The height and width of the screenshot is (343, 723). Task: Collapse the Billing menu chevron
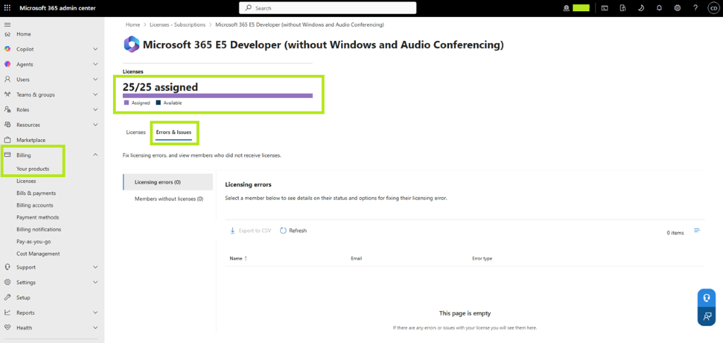[95, 155]
